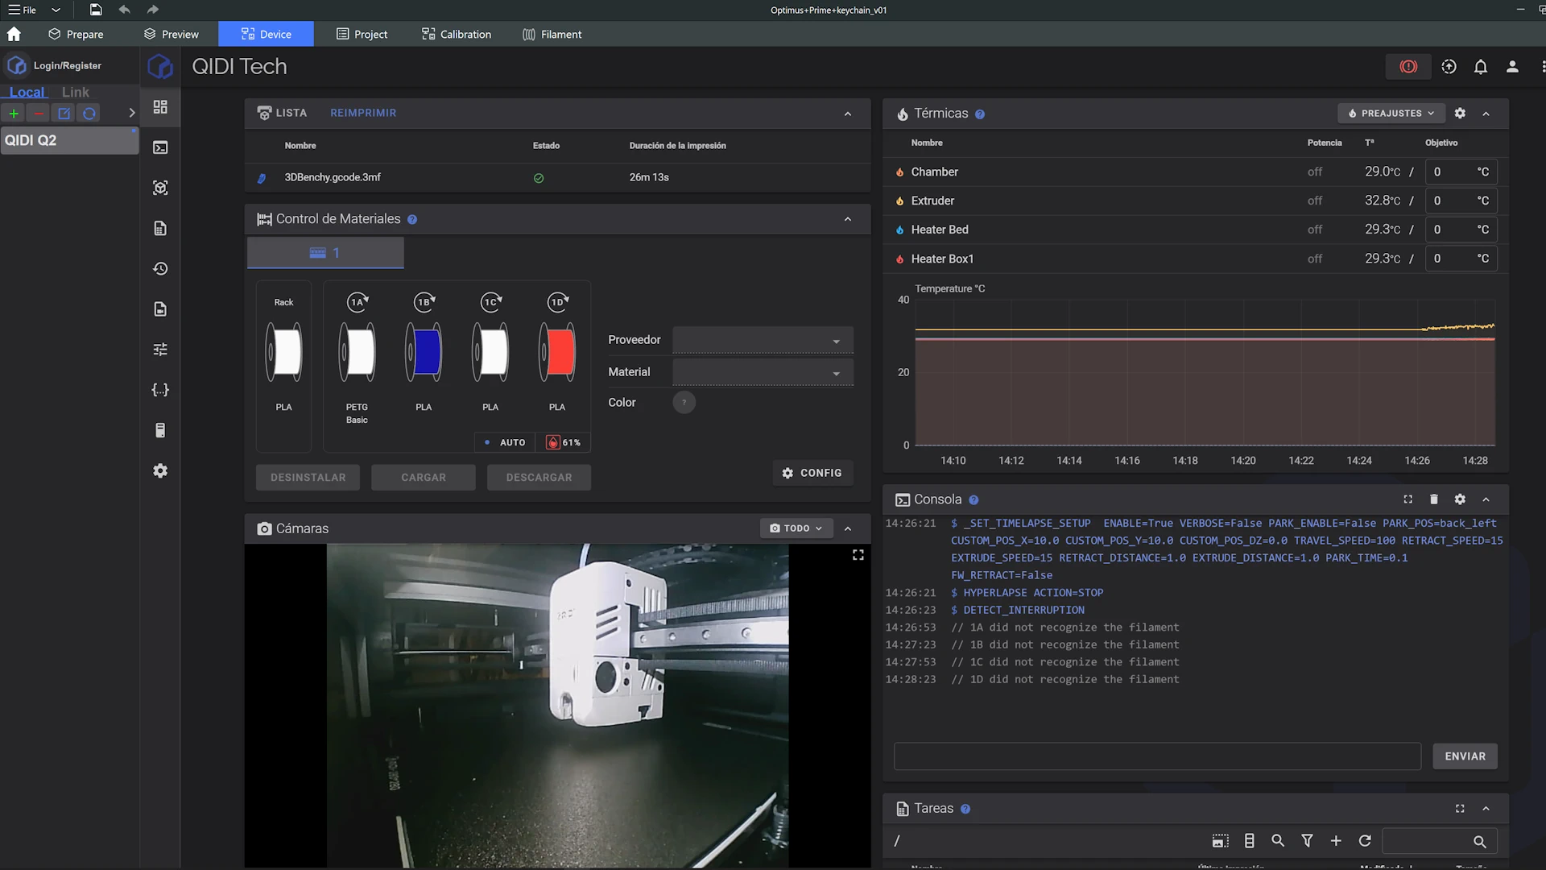Open the Proveedor dropdown
The height and width of the screenshot is (870, 1546).
point(763,341)
